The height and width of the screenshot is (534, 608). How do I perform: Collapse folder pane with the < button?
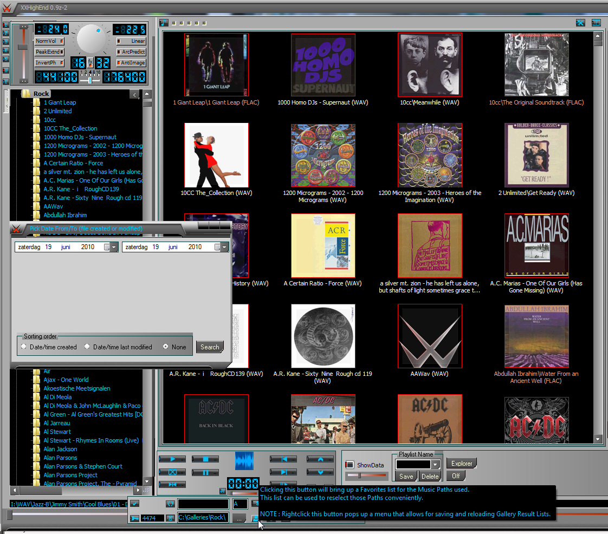134,95
